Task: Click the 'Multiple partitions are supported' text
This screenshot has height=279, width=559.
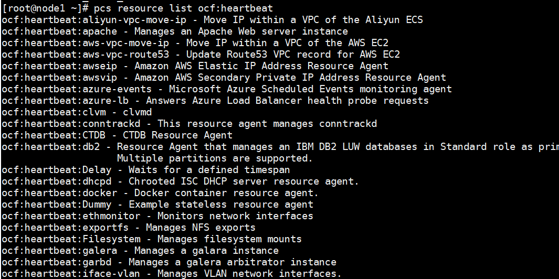Action: [x=215, y=158]
